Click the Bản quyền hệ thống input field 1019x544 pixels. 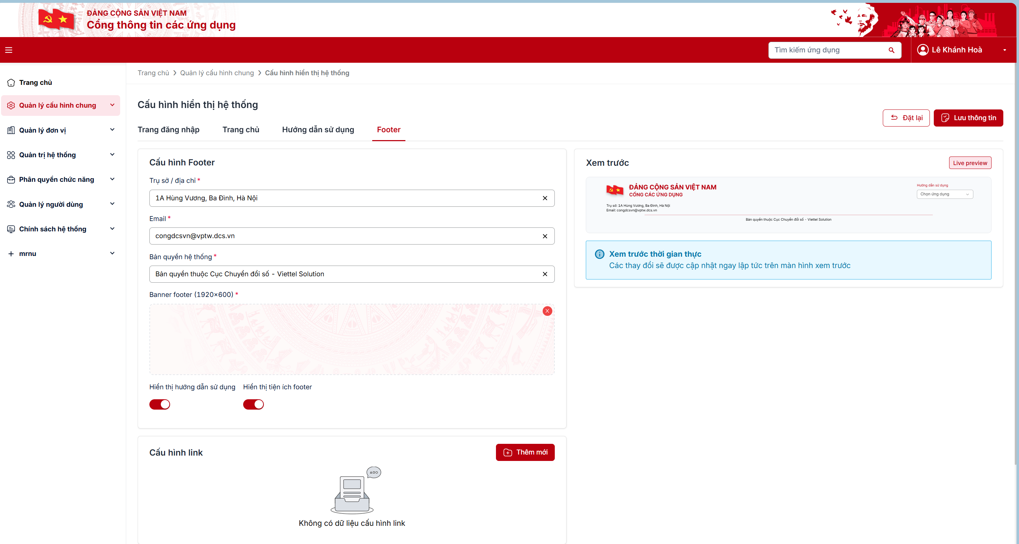[352, 274]
